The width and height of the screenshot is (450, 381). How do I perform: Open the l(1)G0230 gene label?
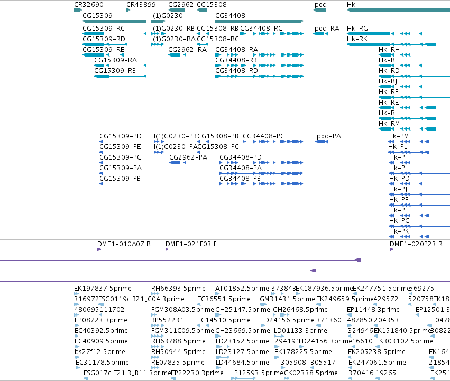167,15
